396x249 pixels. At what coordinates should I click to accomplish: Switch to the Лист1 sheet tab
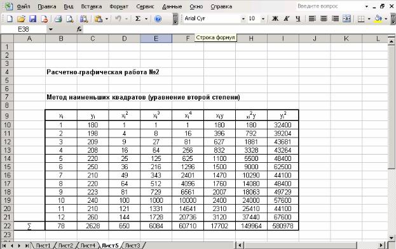(x=43, y=245)
